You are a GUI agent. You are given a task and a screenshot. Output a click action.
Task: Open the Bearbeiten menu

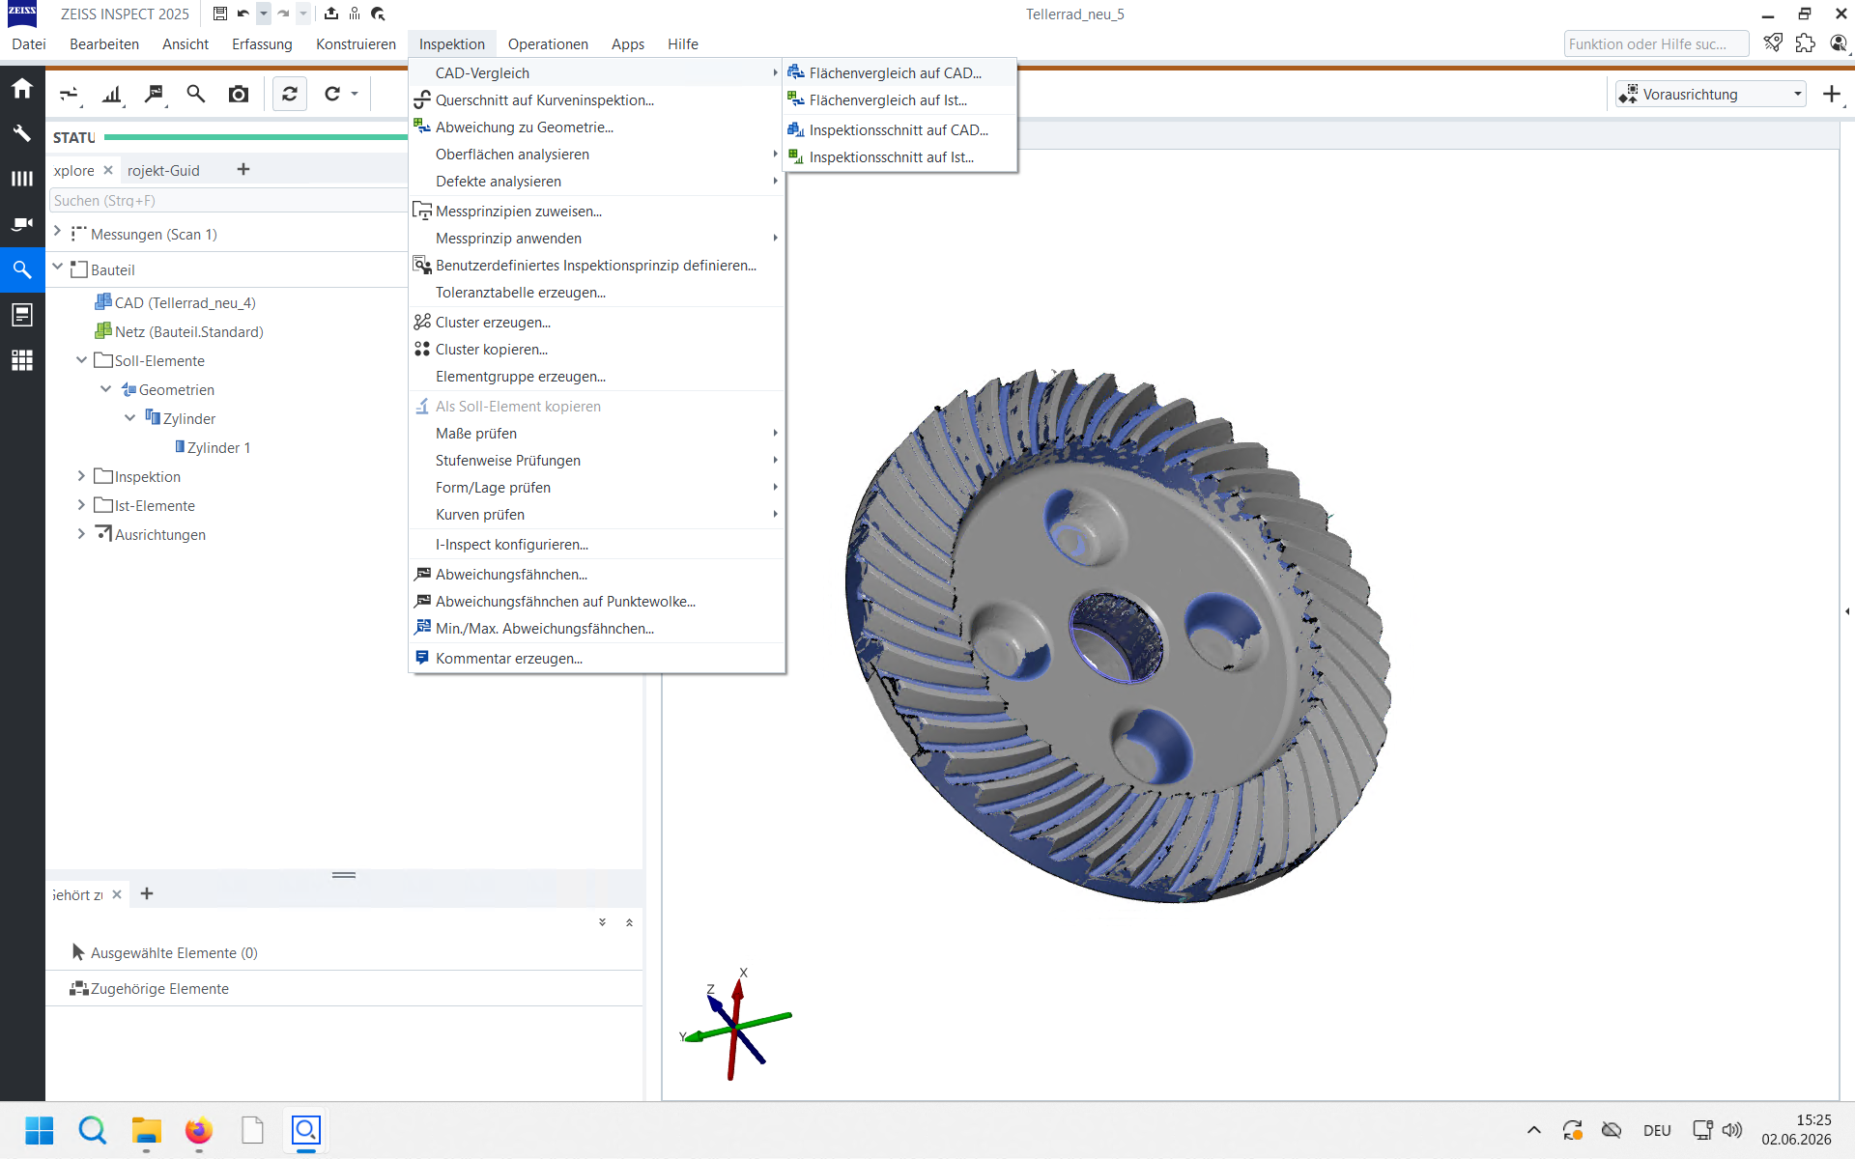(104, 44)
